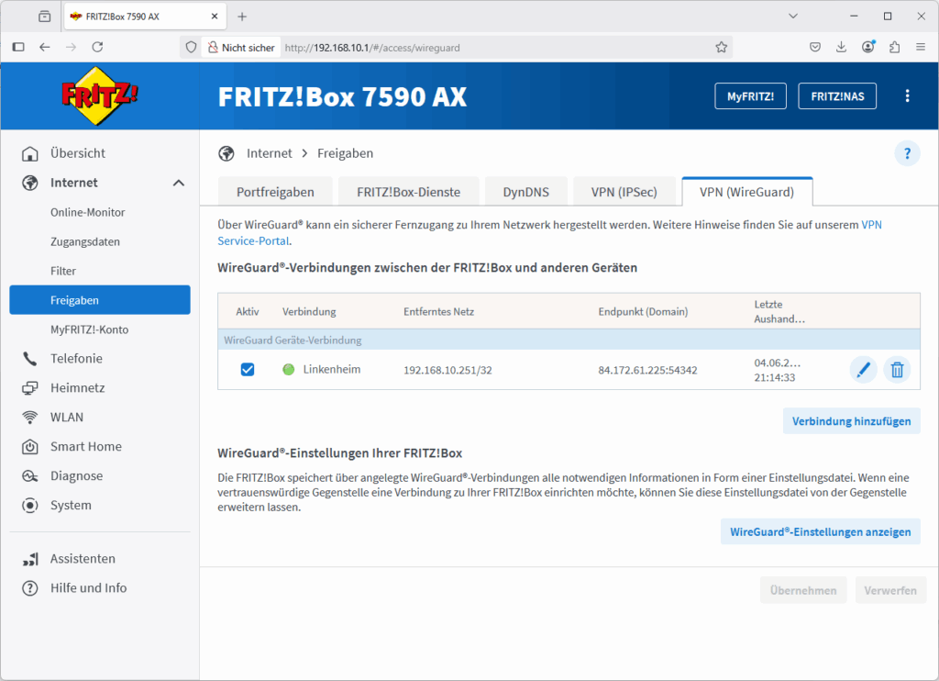Click the Übernehmen button
The image size is (939, 681).
point(803,590)
